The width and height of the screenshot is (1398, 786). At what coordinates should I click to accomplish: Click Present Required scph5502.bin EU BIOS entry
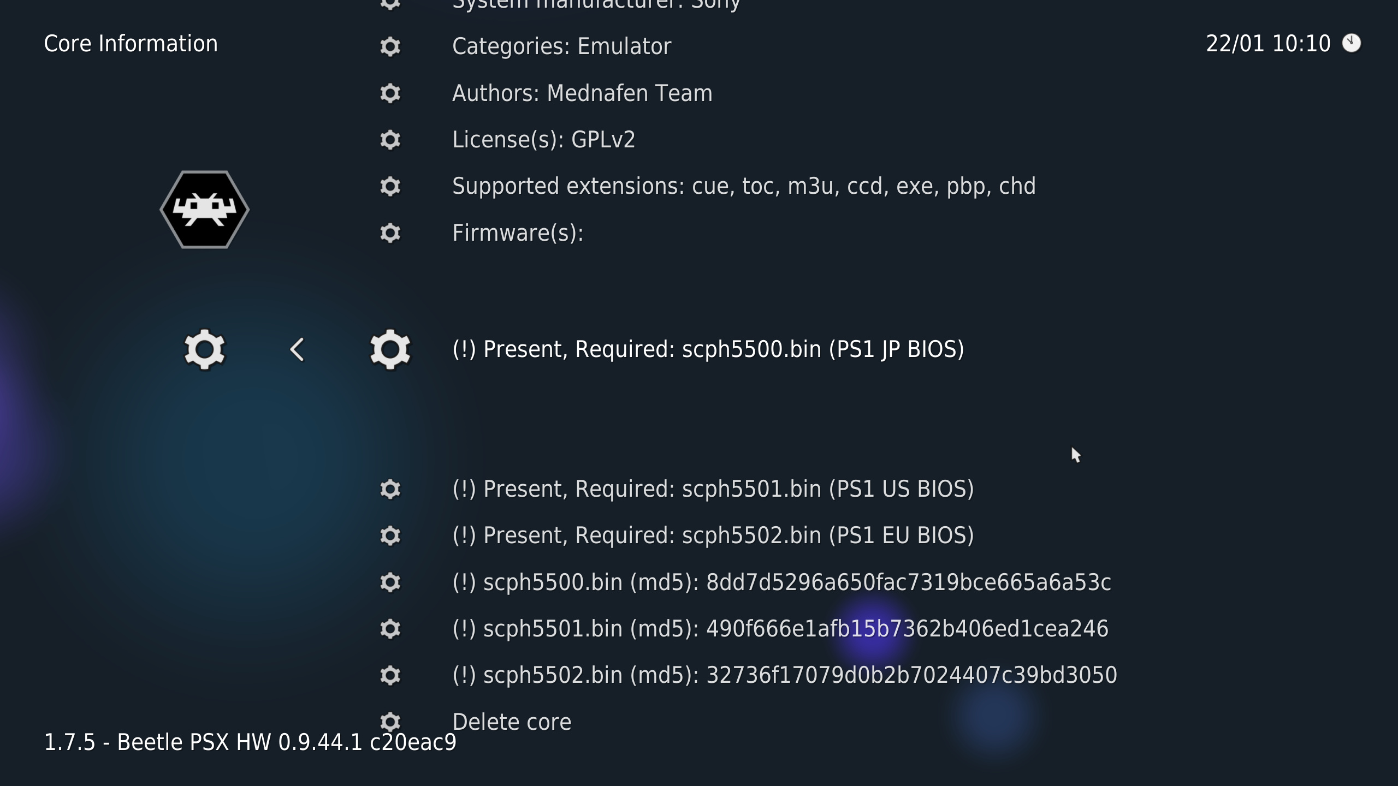(x=713, y=535)
